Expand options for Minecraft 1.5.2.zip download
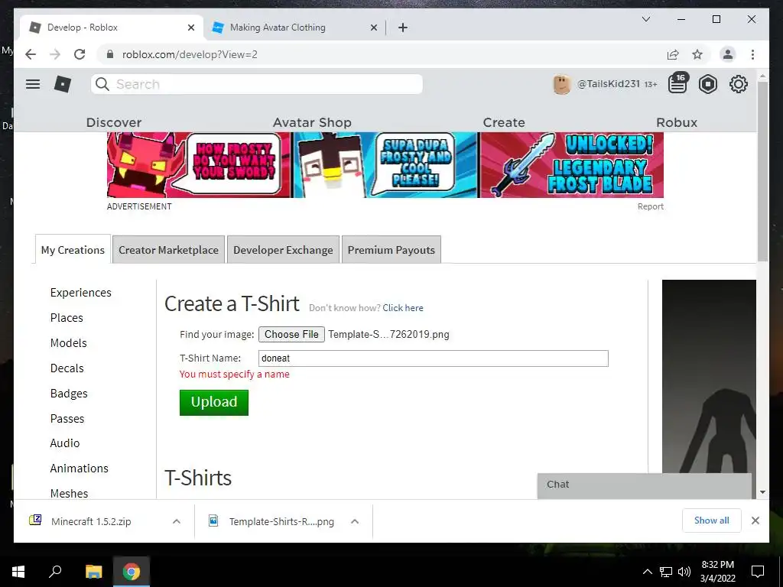783x587 pixels. click(177, 521)
